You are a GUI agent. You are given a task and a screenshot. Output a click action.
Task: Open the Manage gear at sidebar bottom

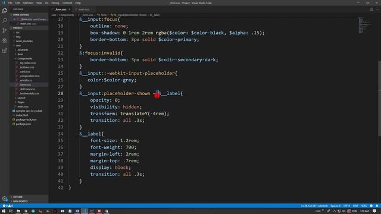[5, 199]
